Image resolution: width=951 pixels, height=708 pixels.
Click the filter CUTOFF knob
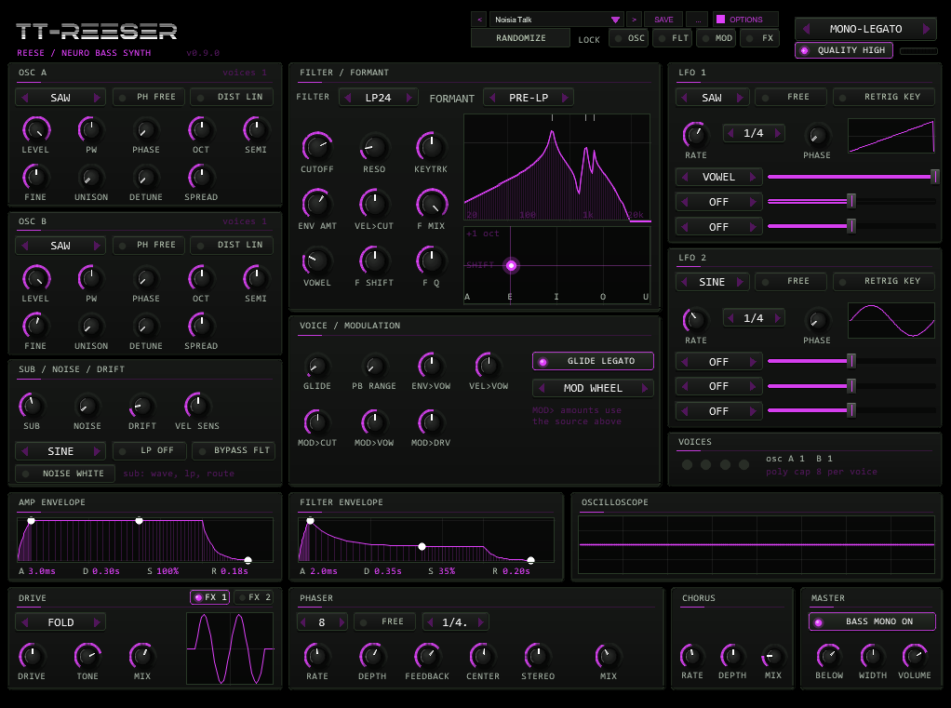click(317, 147)
